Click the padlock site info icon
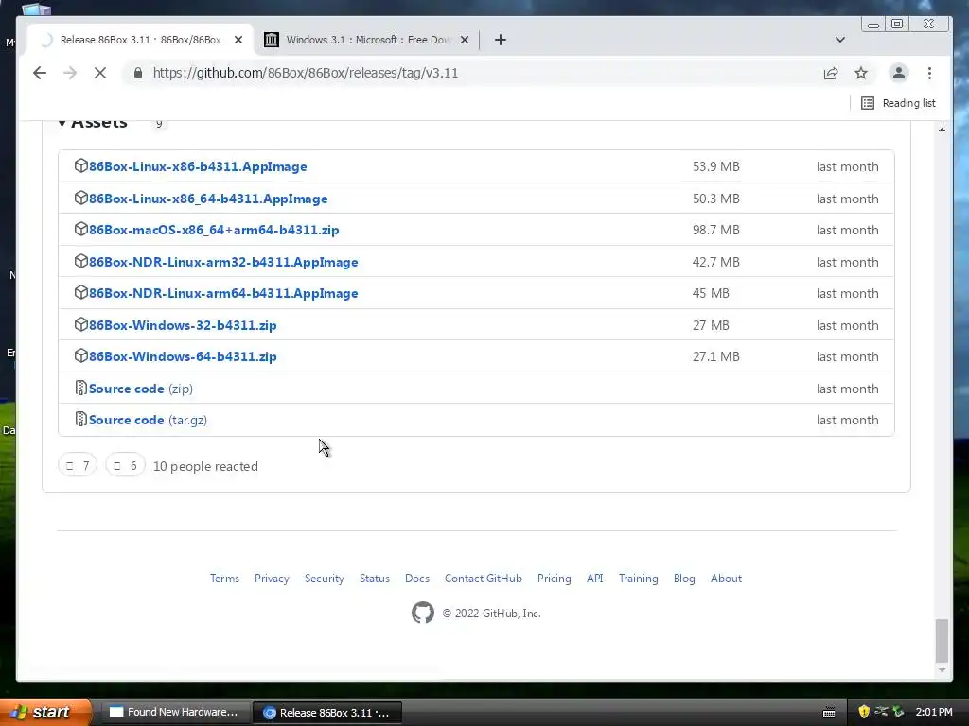 pos(138,73)
